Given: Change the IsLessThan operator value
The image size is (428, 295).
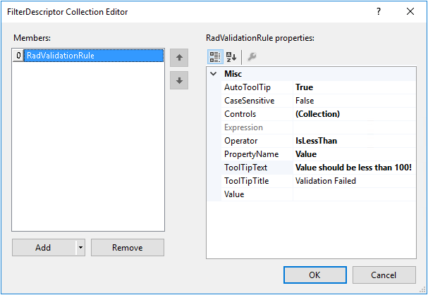Looking at the screenshot, I should click(x=354, y=141).
